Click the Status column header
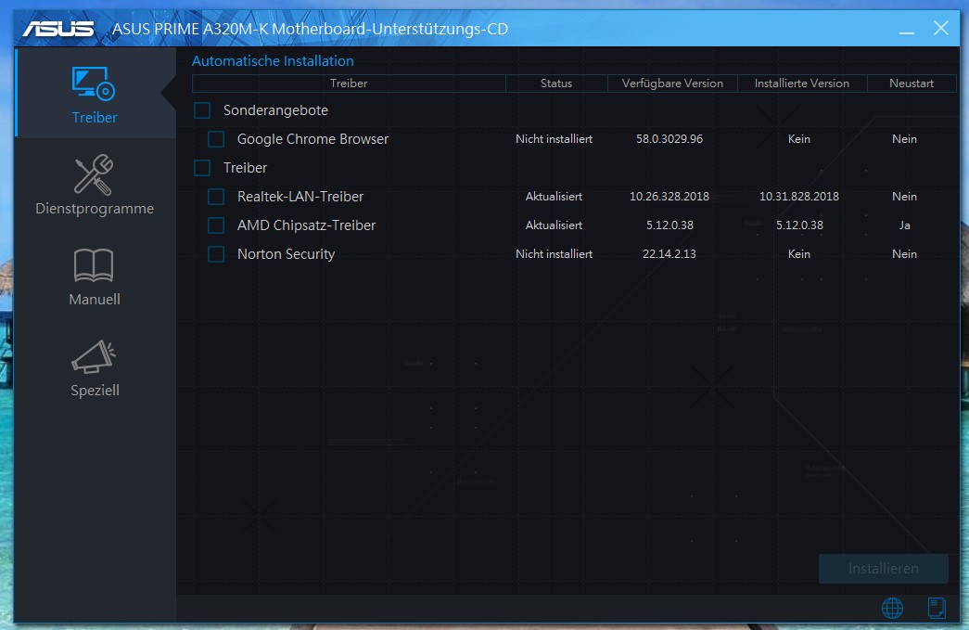 click(x=556, y=84)
